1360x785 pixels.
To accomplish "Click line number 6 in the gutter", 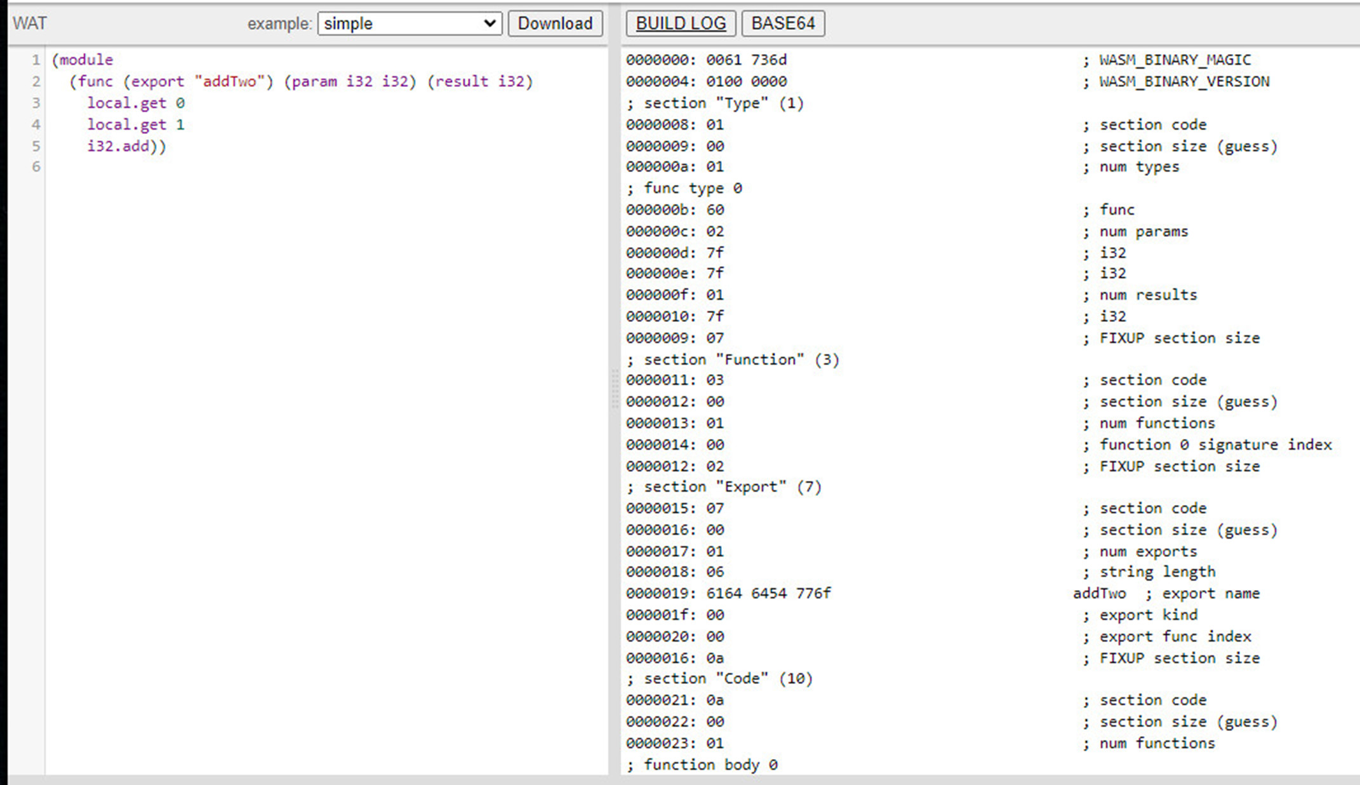I will 36,167.
